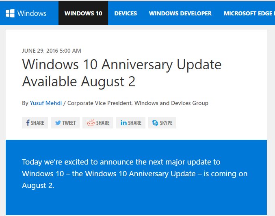Click the June 29, 2016 post date
This screenshot has height=216, width=275.
pyautogui.click(x=52, y=51)
